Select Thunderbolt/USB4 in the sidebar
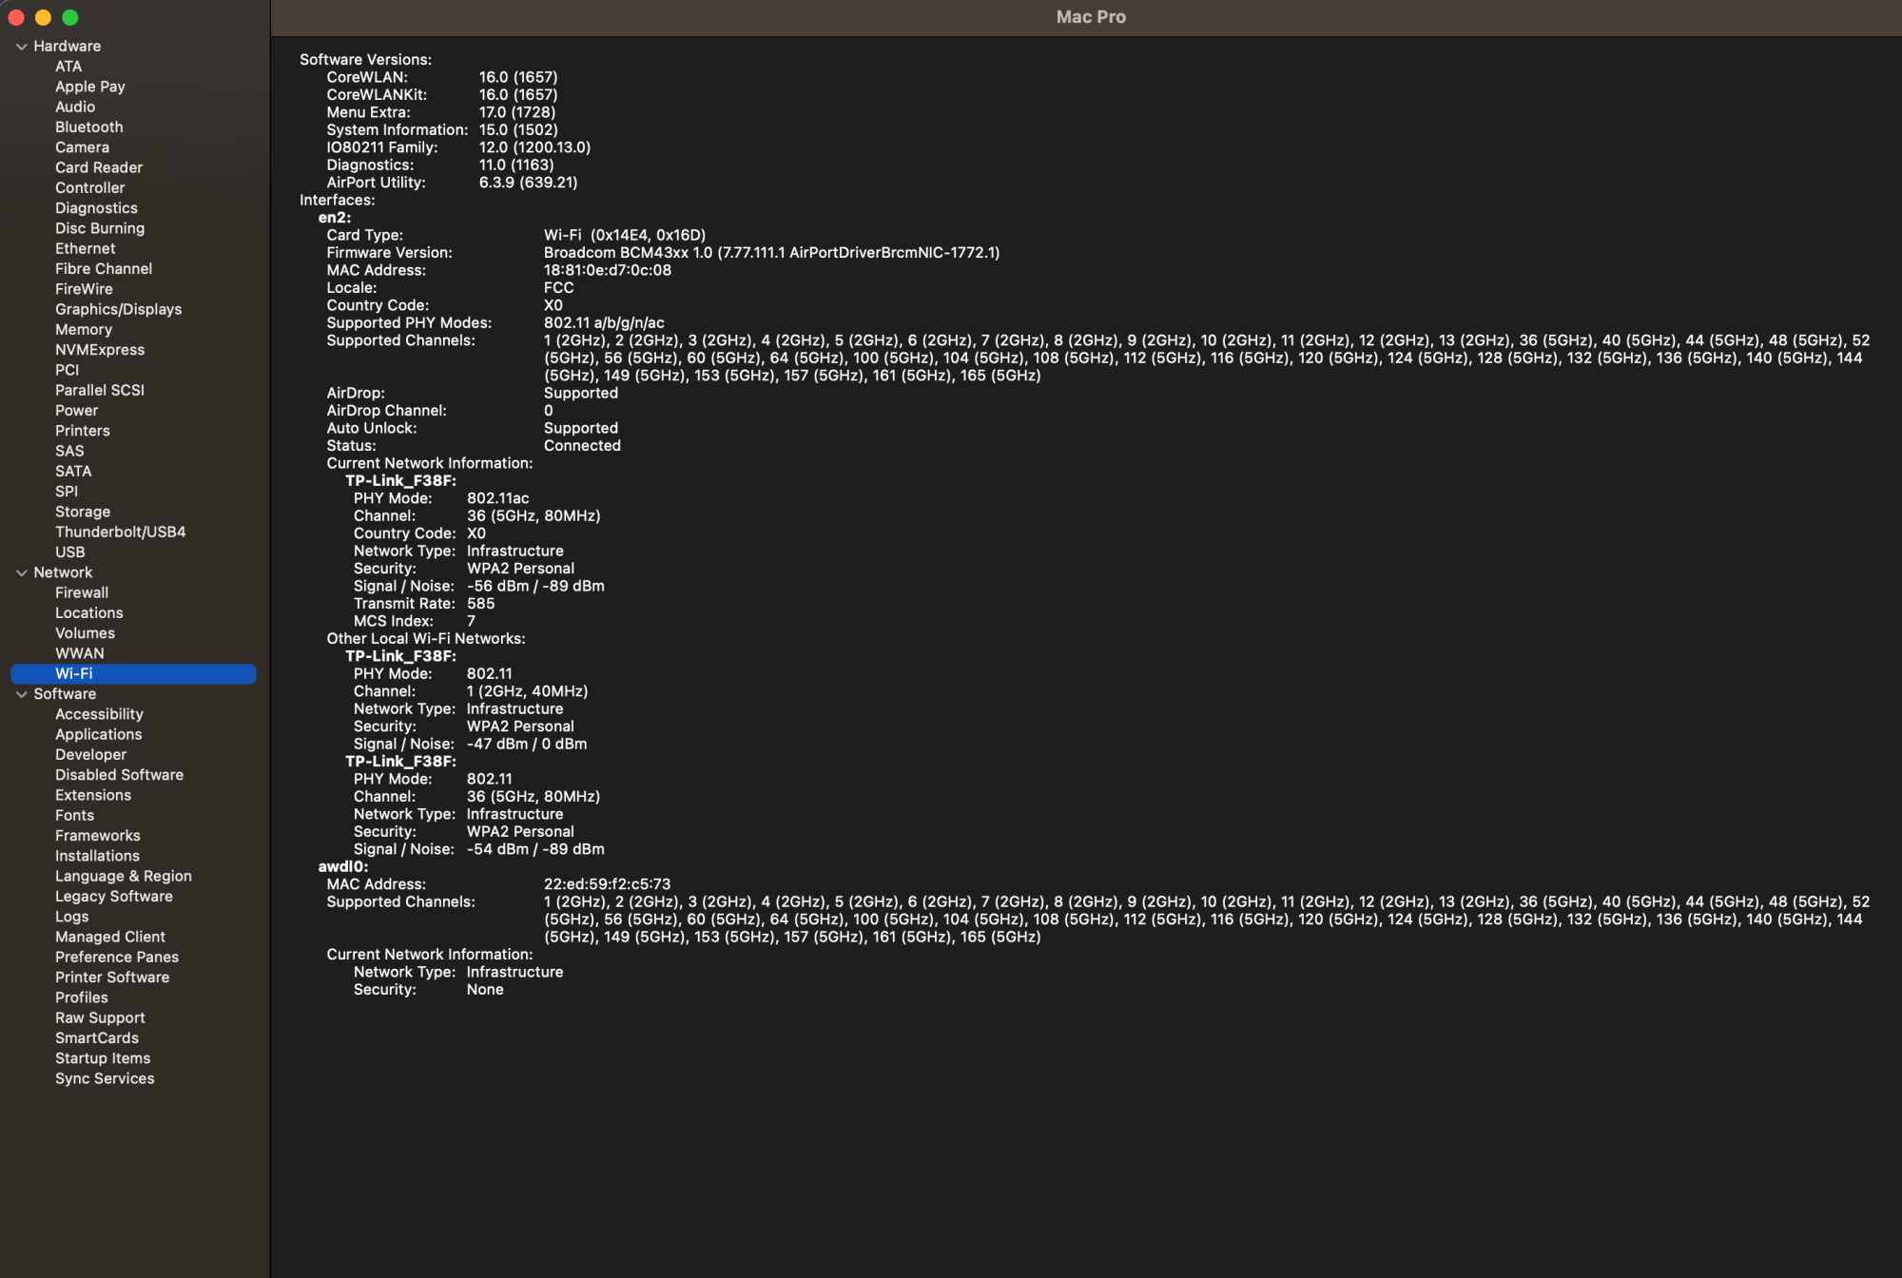Image resolution: width=1902 pixels, height=1278 pixels. click(x=120, y=532)
